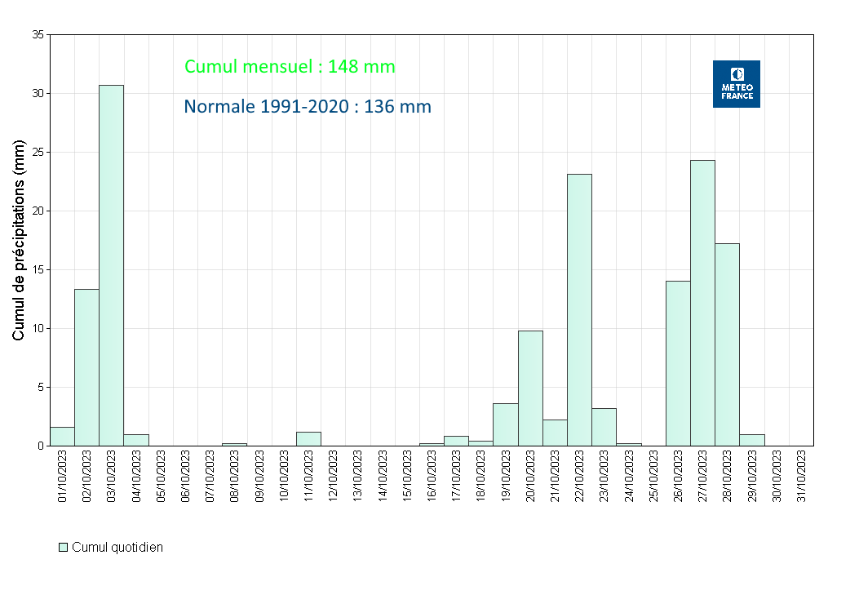Click the bar for 23/10/2023
This screenshot has height=595, width=859.
coord(604,427)
